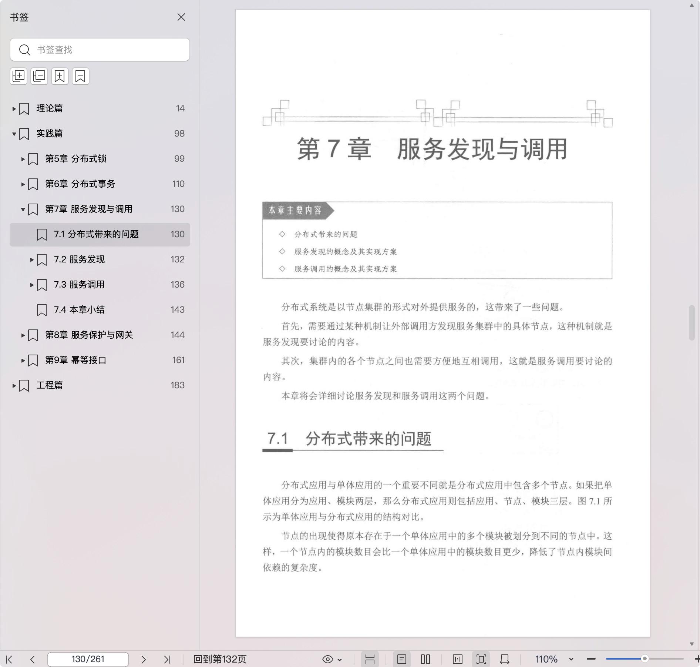The image size is (700, 667).
Task: Click the add bookmark icon
Action: (60, 76)
